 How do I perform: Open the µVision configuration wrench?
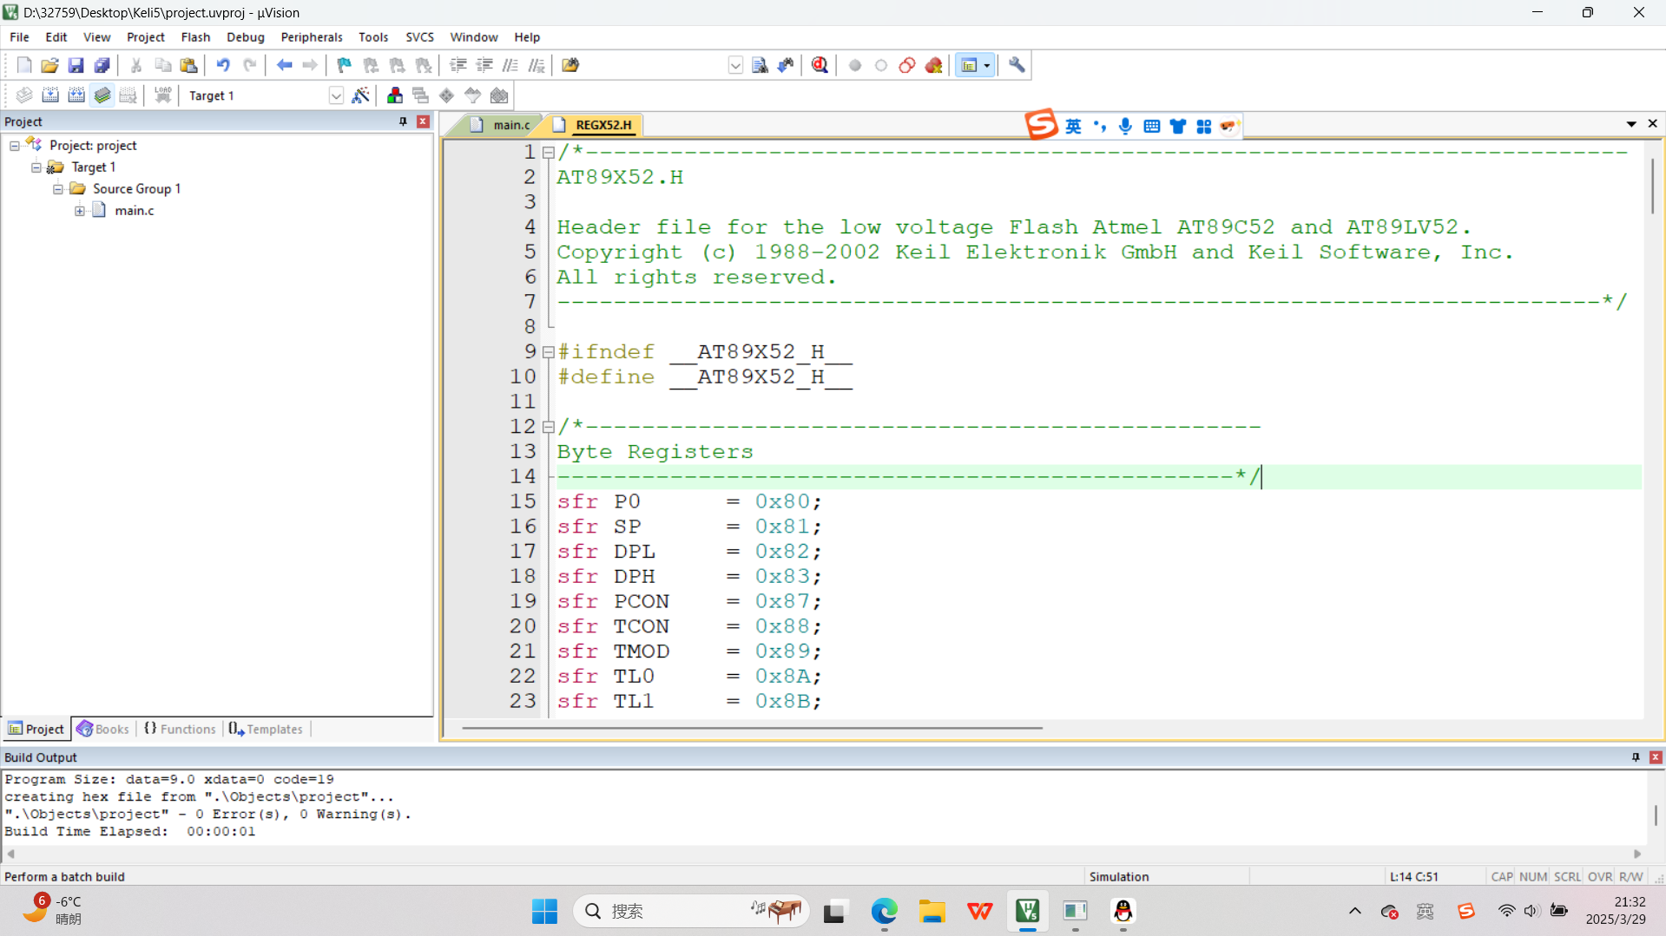click(x=1016, y=65)
